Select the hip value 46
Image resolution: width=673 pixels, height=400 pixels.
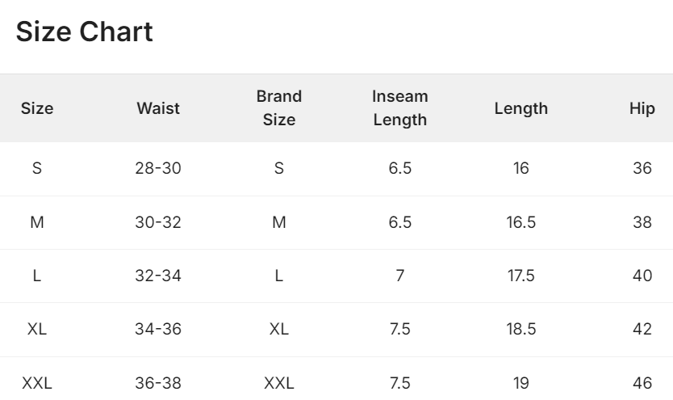[642, 383]
